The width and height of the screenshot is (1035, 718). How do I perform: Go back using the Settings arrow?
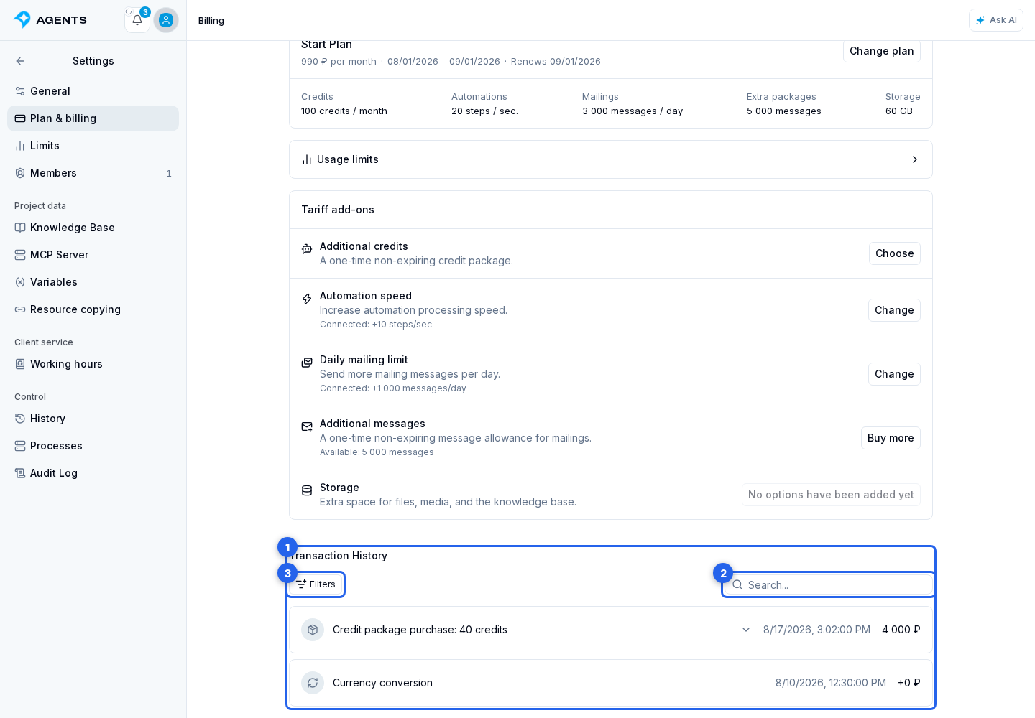coord(20,61)
